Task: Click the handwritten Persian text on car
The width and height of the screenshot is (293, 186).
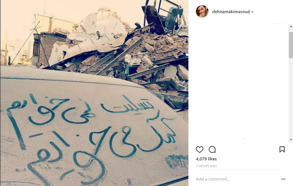Action: coord(92,135)
